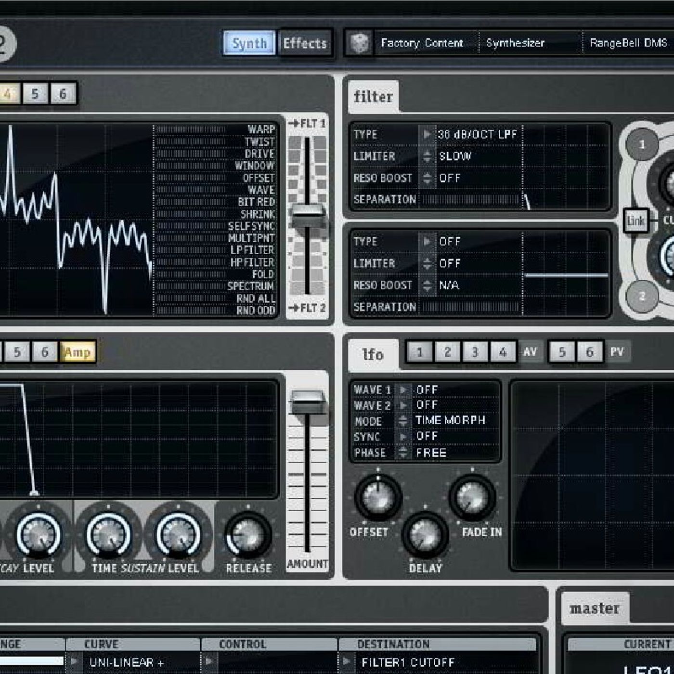Step filter 1 LIMITER value
The height and width of the screenshot is (674, 674).
pos(427,156)
